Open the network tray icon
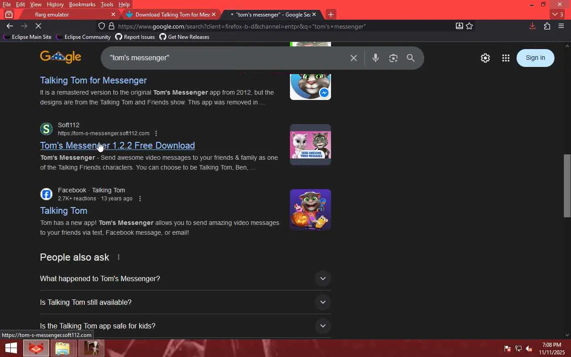Image resolution: width=571 pixels, height=357 pixels. pos(518,349)
